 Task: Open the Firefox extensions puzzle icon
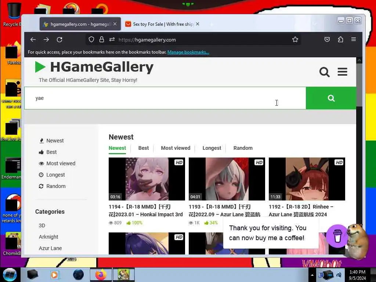(x=340, y=39)
